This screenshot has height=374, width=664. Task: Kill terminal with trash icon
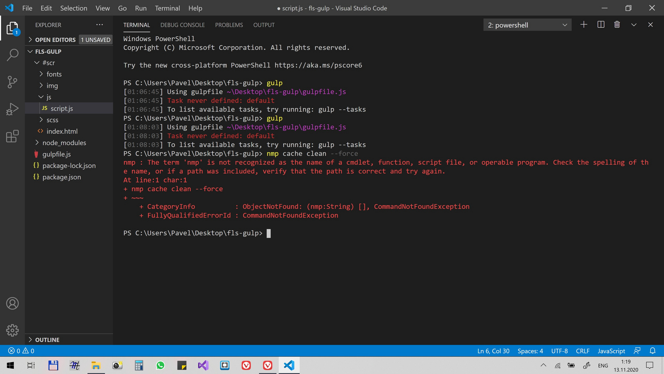[x=617, y=25]
